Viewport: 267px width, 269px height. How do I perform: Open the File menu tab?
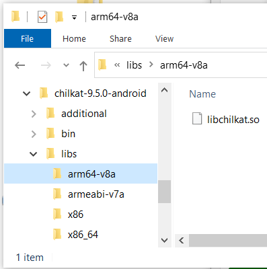click(28, 38)
